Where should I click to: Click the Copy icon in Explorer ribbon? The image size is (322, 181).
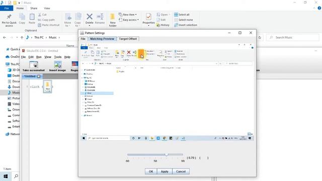click(x=22, y=19)
